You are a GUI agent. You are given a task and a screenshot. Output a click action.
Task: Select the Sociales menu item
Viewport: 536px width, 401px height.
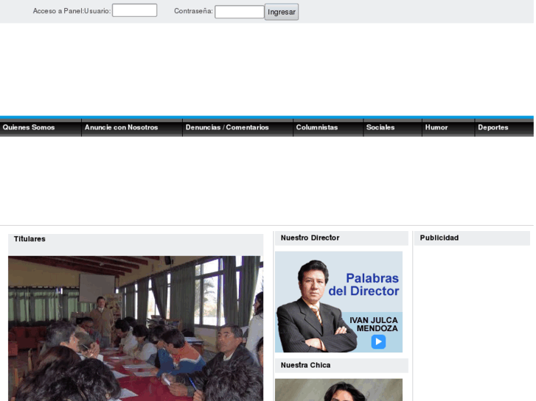pyautogui.click(x=380, y=127)
